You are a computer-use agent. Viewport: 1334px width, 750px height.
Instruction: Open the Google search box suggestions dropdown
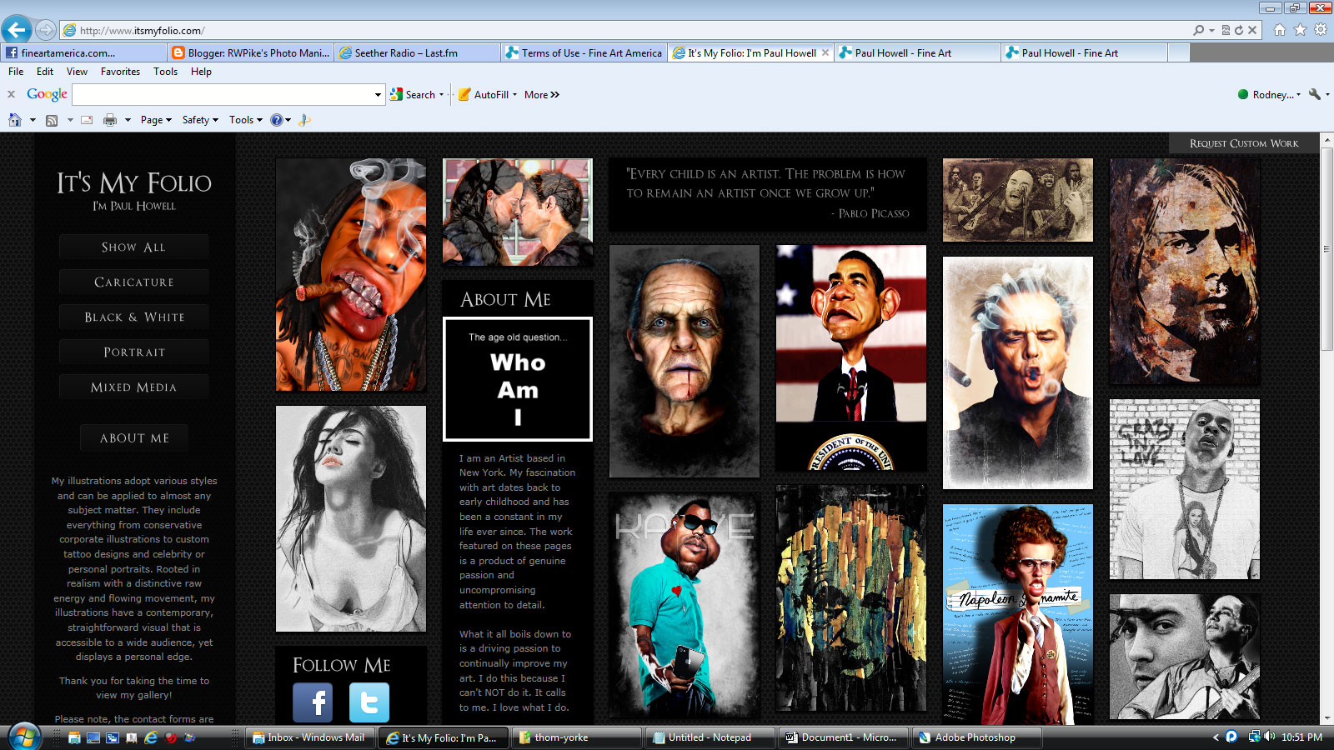point(378,95)
